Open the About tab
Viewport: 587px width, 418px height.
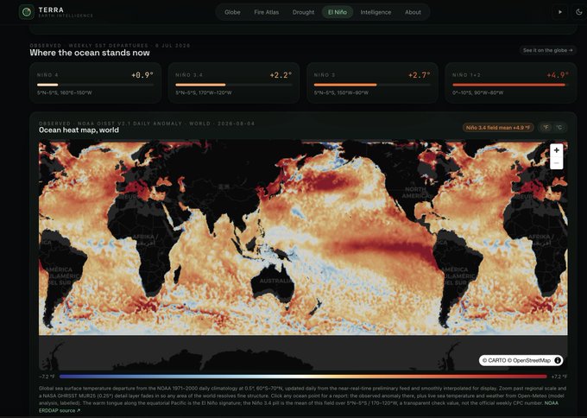413,12
